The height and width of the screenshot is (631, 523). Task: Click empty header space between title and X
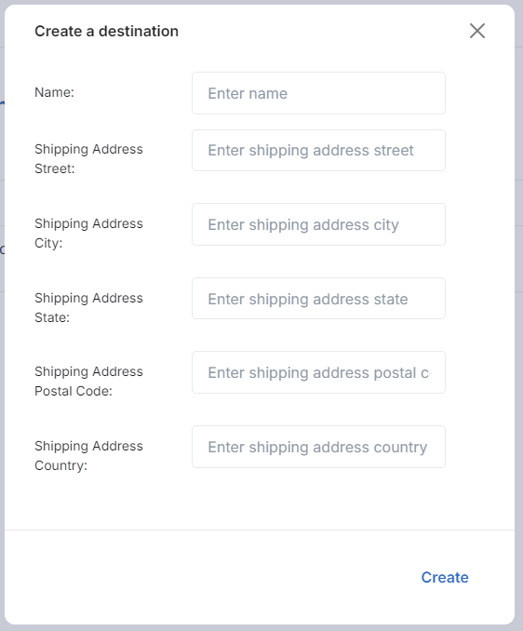[322, 31]
